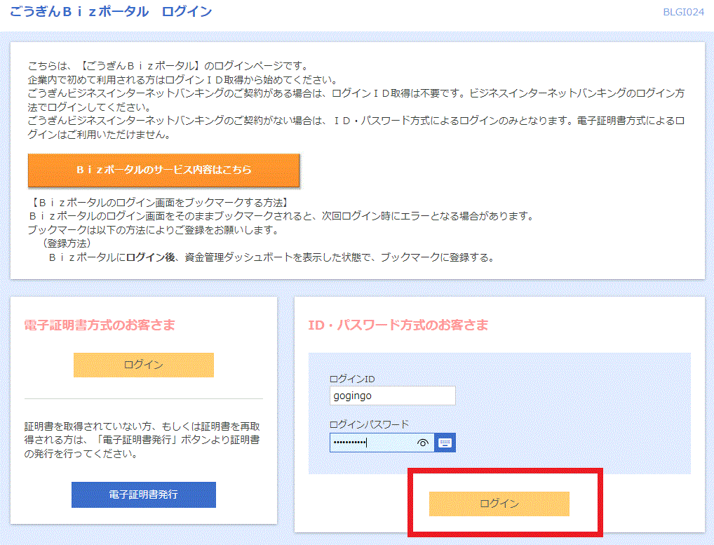Click the heading 電子証明書方式のお客さま
Image resolution: width=714 pixels, height=545 pixels.
tap(100, 325)
